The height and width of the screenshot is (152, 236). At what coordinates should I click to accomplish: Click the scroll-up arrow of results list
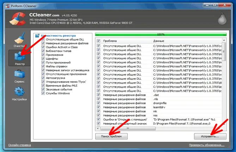click(224, 40)
